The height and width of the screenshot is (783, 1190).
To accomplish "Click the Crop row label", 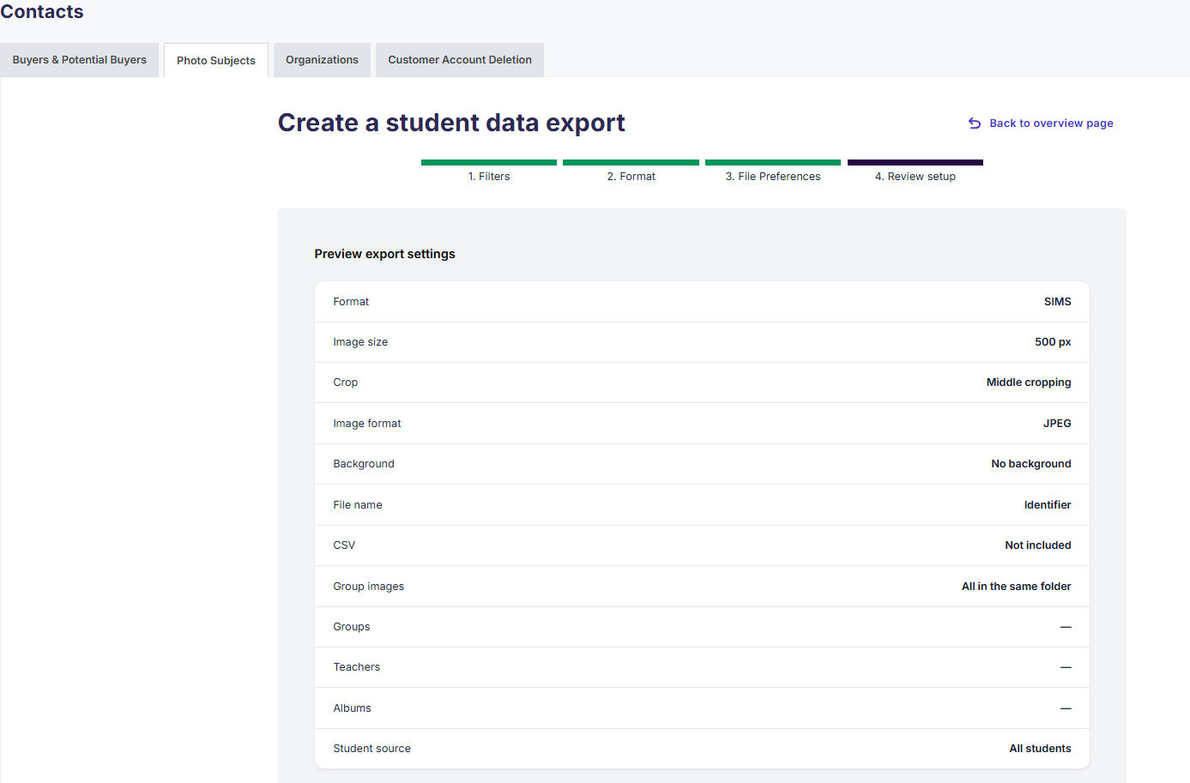I will click(346, 382).
